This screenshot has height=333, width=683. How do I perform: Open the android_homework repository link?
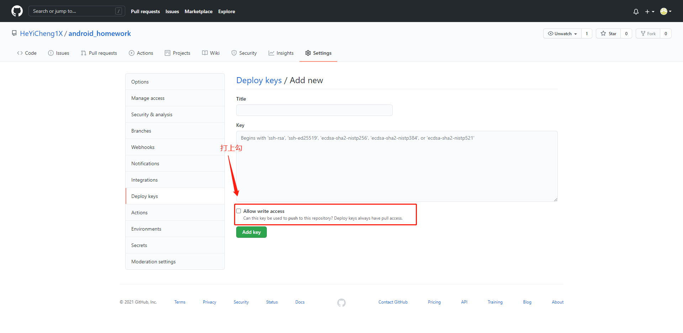click(100, 33)
